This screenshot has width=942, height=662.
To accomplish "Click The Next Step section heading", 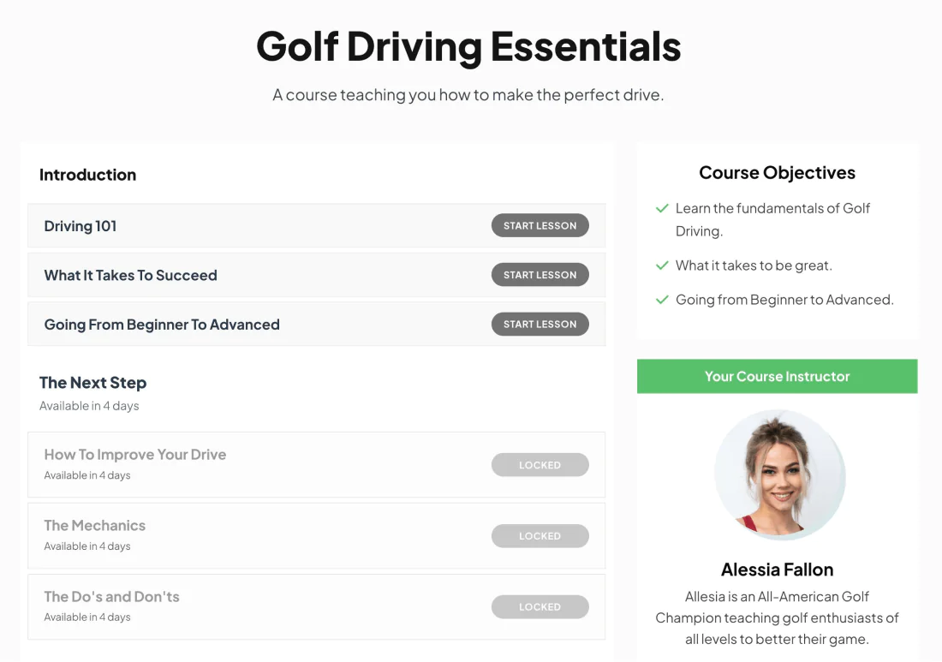I will (x=93, y=383).
